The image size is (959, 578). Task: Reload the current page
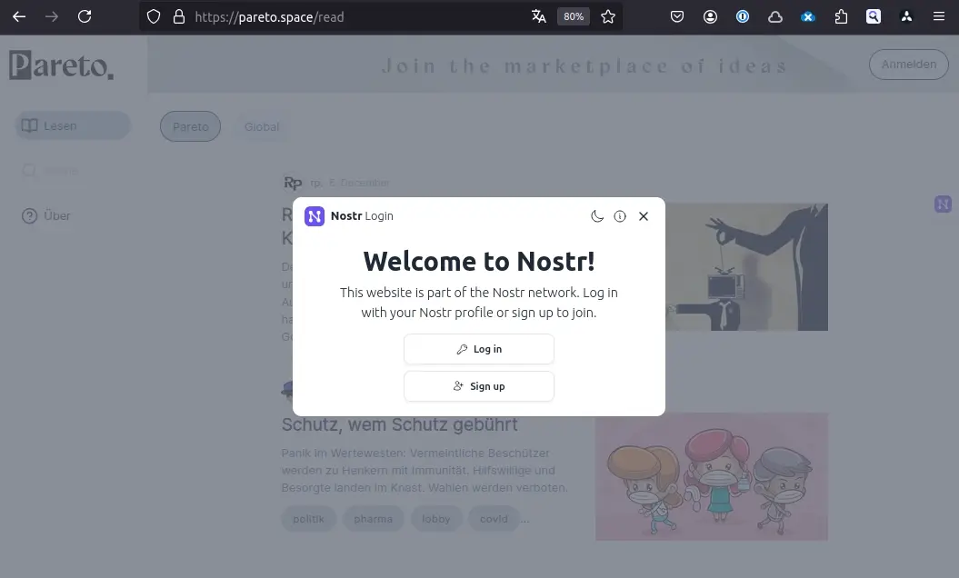[x=85, y=16]
